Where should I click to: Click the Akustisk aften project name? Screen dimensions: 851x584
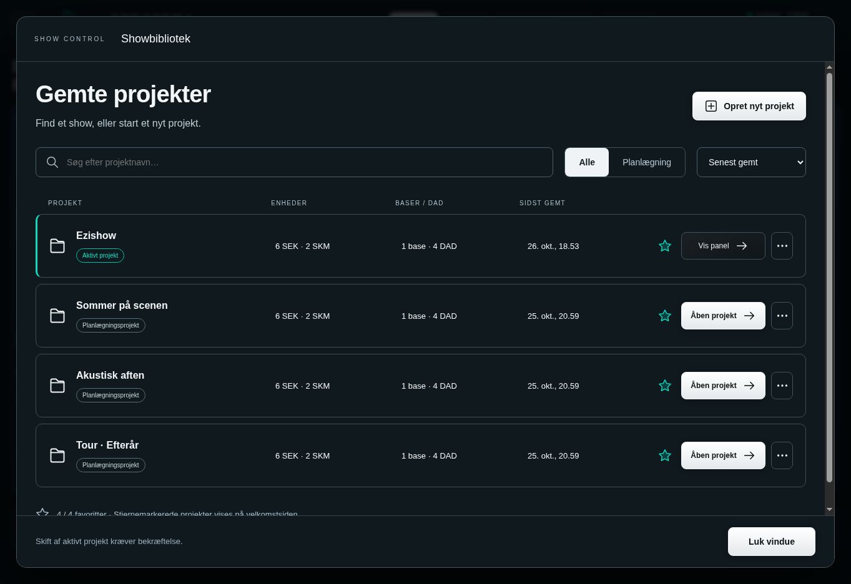(110, 375)
